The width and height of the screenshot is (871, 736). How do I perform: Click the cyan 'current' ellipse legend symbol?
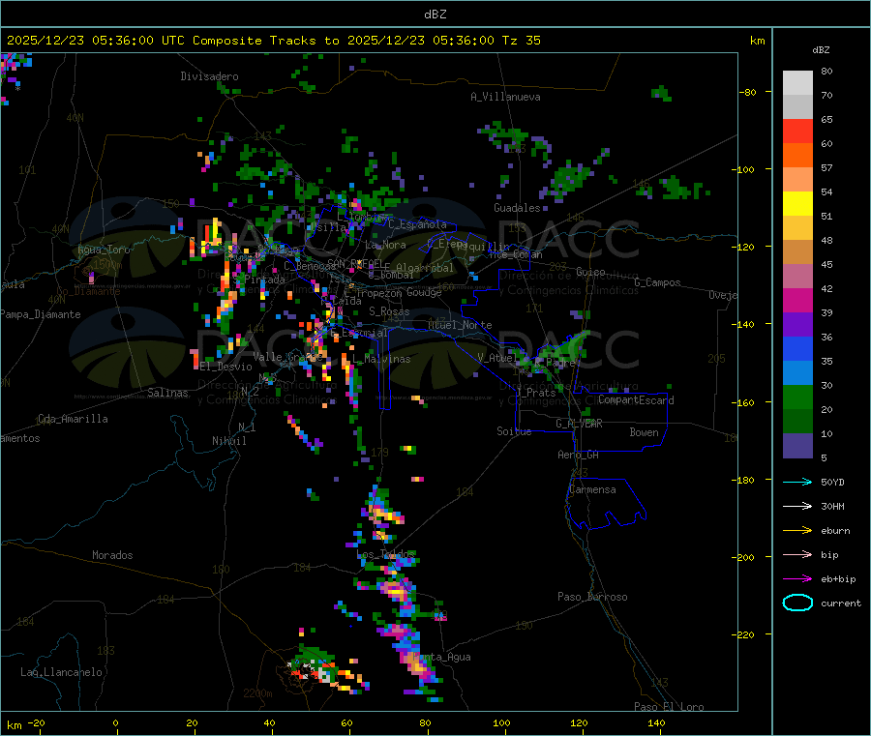click(797, 603)
